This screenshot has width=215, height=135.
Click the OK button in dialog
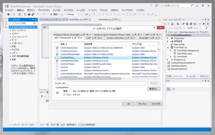[128, 104]
